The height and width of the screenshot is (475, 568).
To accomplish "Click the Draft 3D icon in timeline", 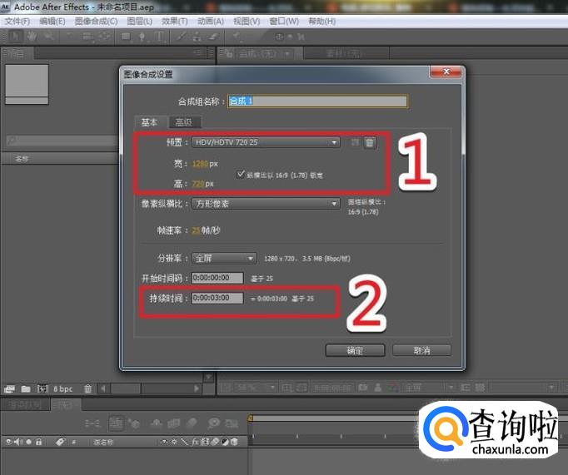I will 133,423.
